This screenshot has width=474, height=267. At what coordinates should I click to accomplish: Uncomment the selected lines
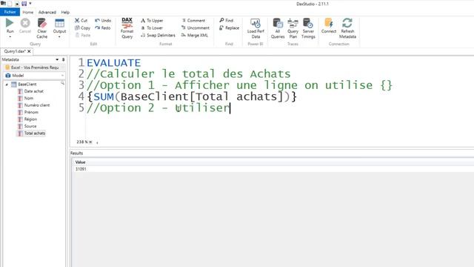pyautogui.click(x=196, y=28)
